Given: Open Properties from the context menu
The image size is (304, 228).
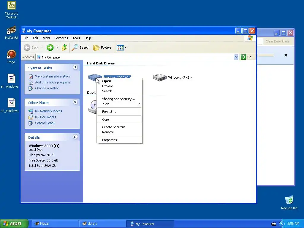Looking at the screenshot, I should tap(119, 140).
